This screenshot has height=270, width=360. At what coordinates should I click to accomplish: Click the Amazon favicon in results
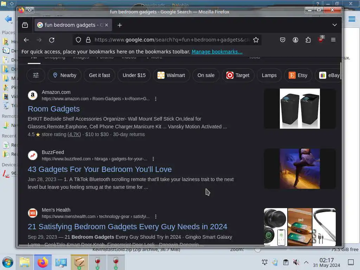point(33,95)
